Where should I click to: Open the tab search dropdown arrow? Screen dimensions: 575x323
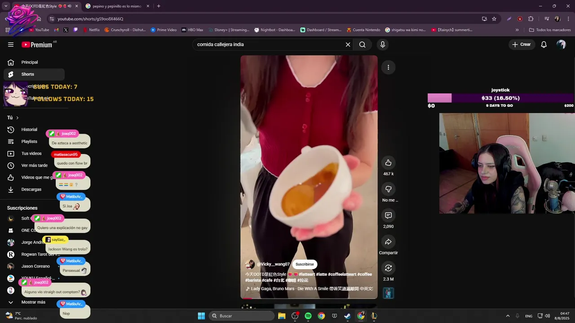click(6, 6)
